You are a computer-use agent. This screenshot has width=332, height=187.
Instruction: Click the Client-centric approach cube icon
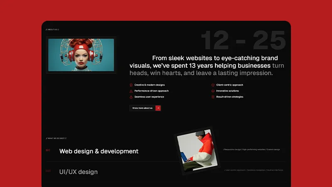pyautogui.click(x=213, y=85)
